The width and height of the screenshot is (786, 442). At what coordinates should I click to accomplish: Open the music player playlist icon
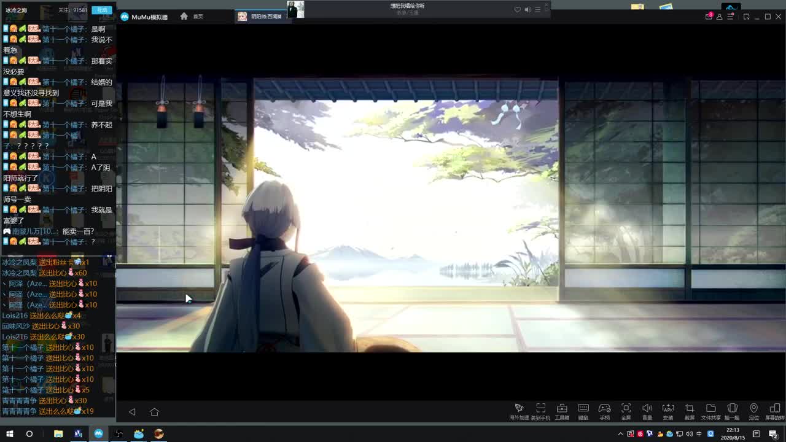(538, 9)
